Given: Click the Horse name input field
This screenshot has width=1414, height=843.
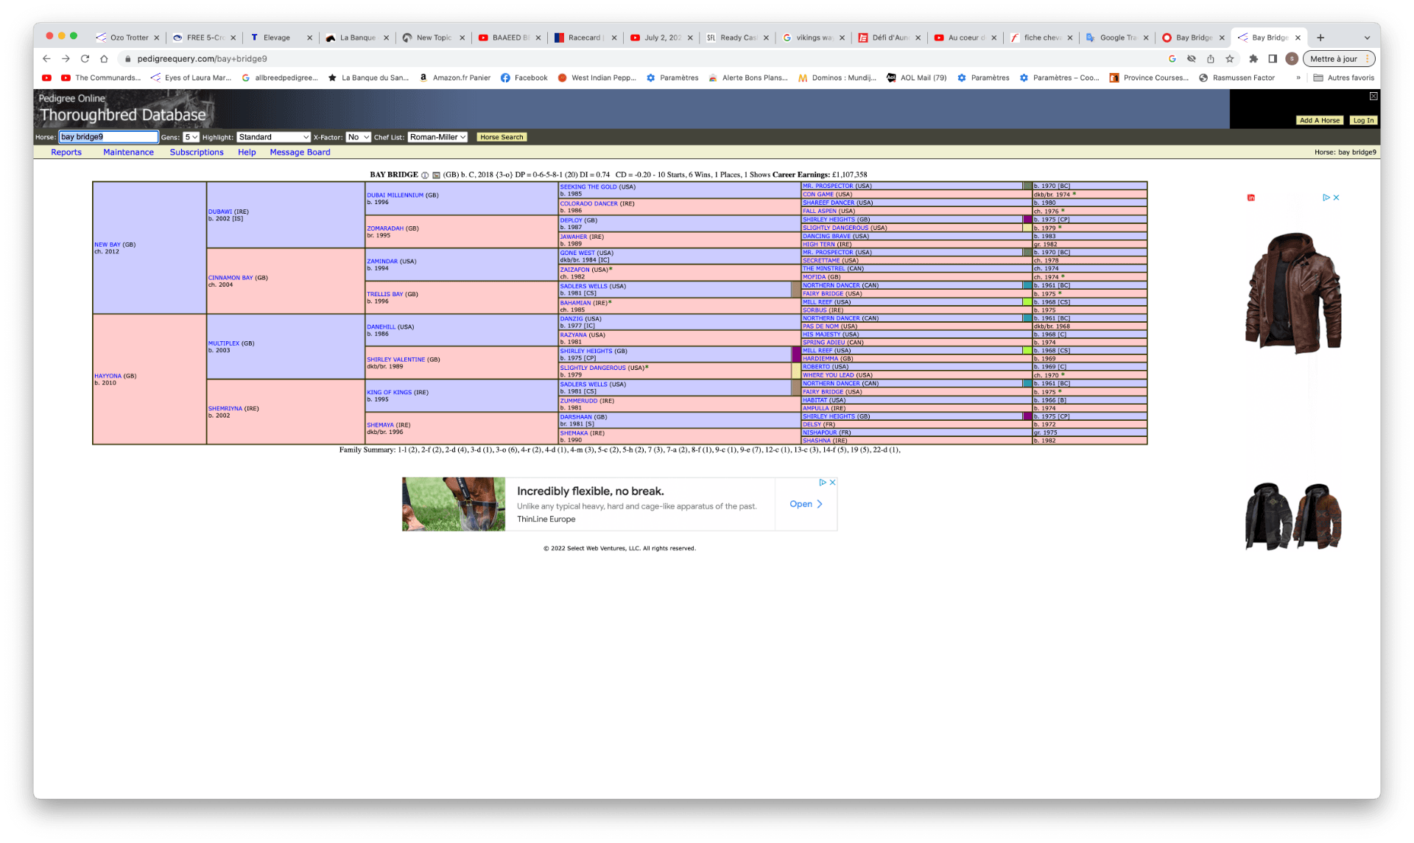Looking at the screenshot, I should [x=108, y=137].
